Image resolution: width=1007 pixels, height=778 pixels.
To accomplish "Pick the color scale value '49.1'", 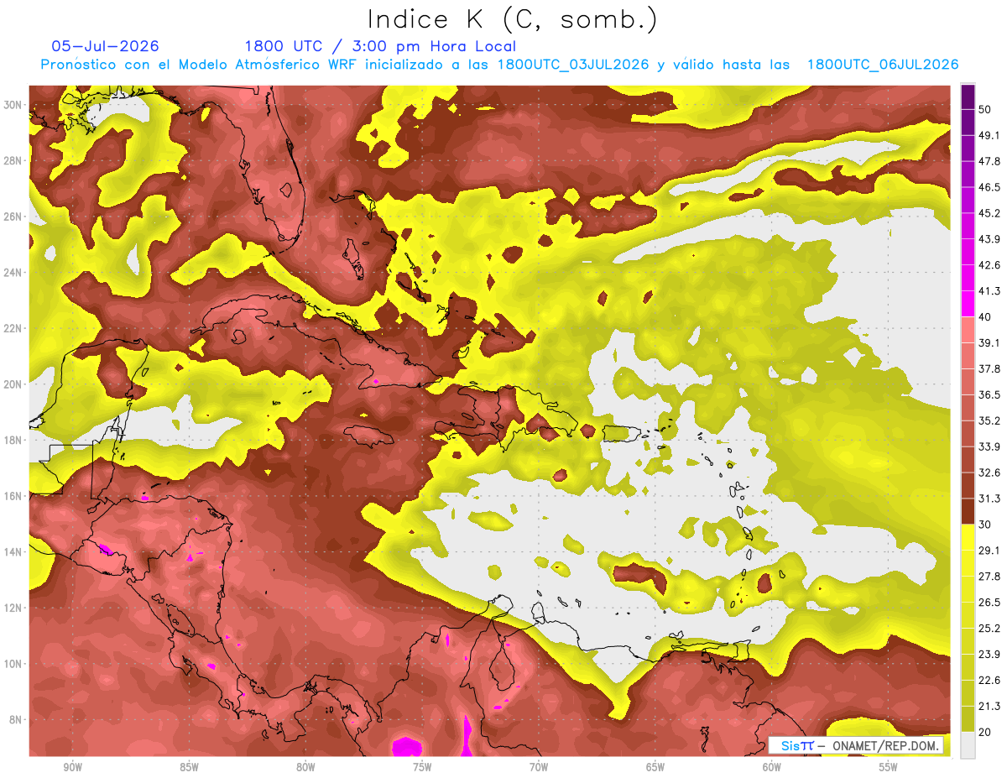I will click(989, 135).
